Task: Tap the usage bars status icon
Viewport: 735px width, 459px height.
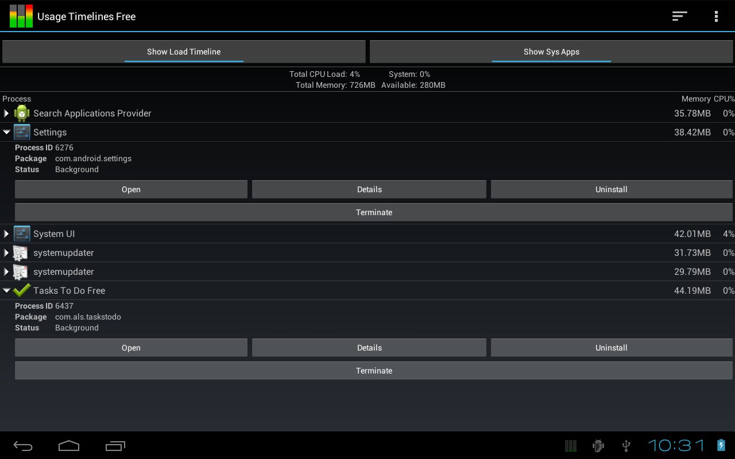Action: 570,446
